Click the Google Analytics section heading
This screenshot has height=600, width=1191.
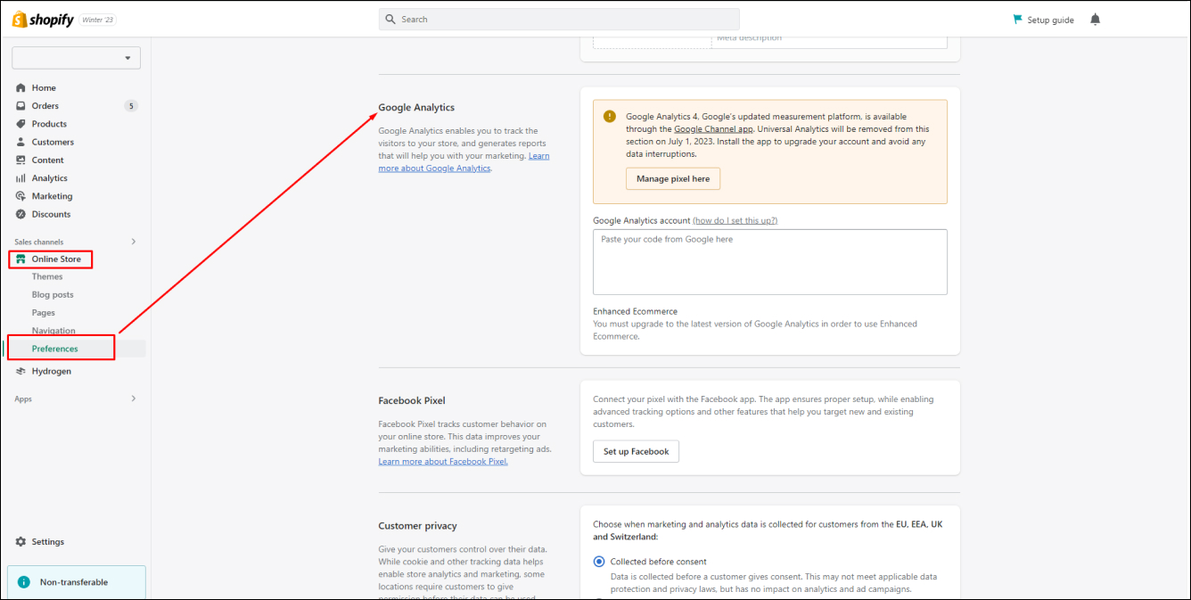coord(416,108)
